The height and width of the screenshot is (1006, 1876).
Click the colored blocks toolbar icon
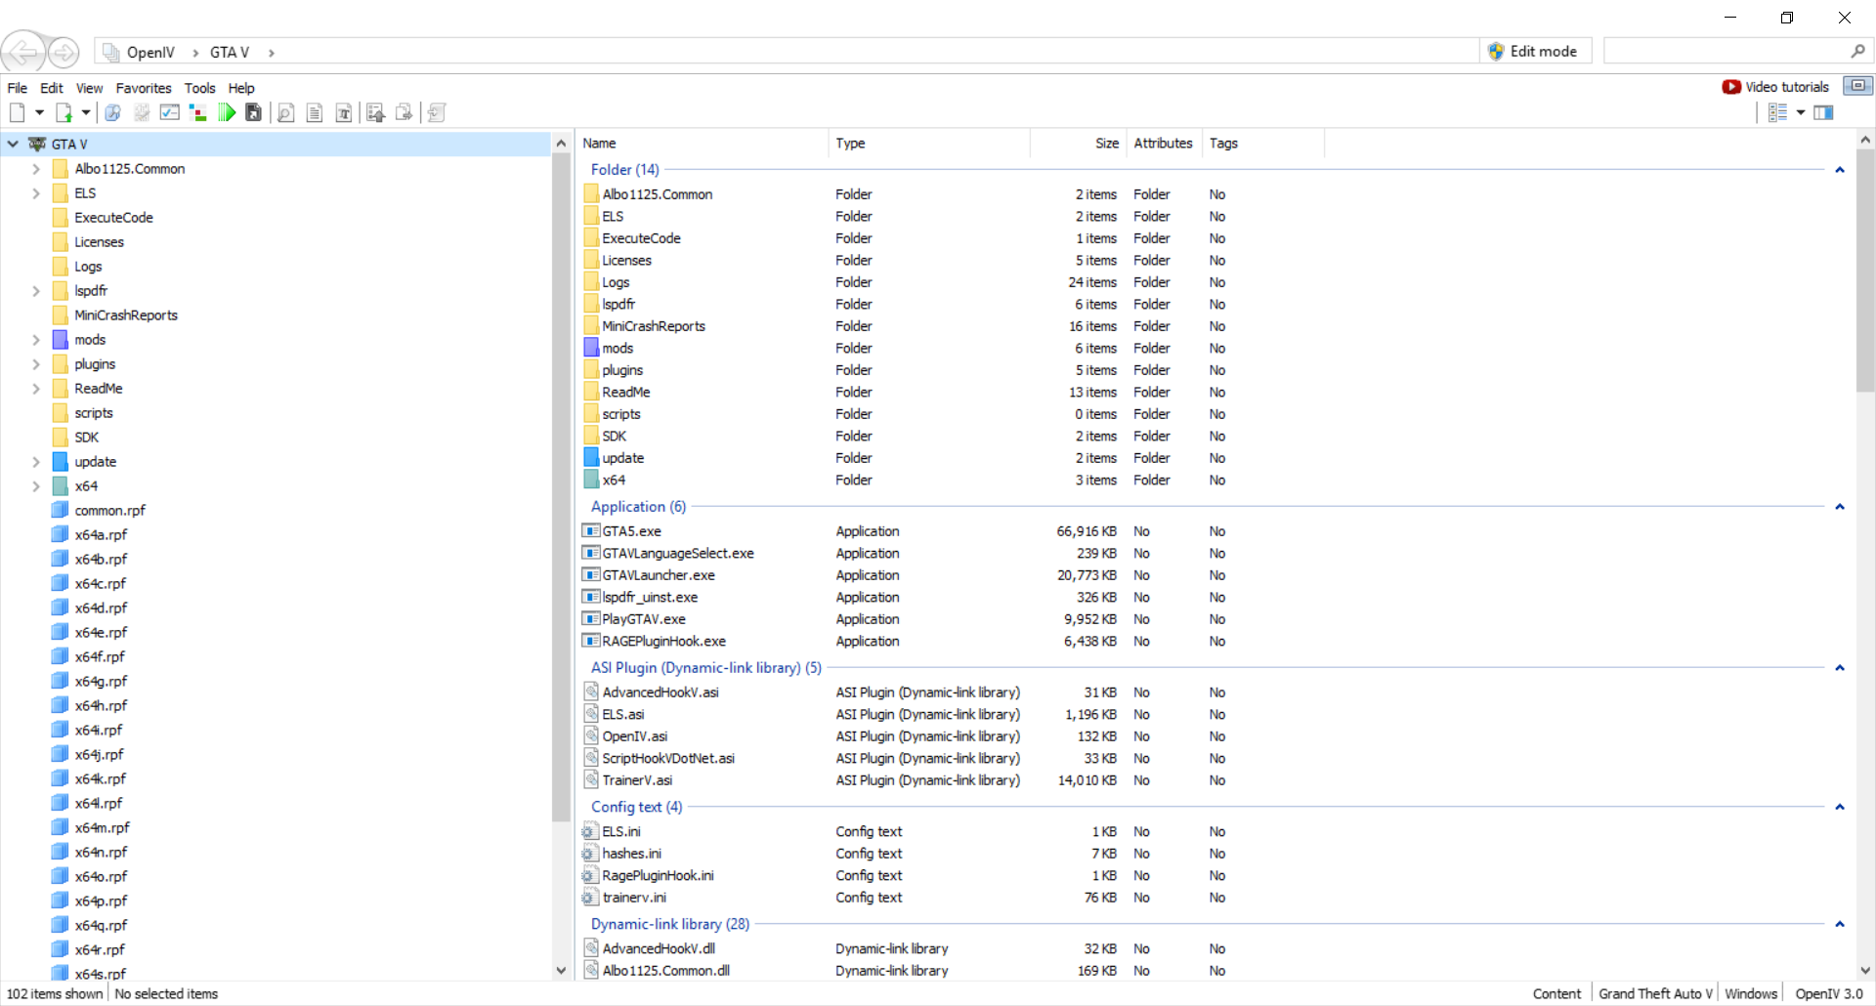(x=198, y=113)
